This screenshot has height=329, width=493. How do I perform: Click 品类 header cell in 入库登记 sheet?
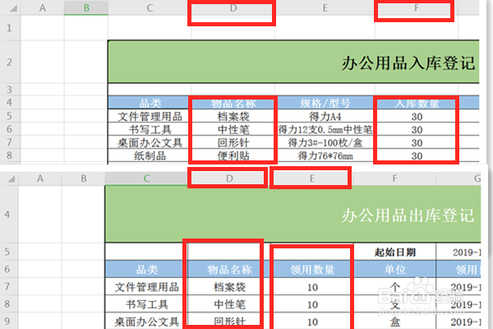(150, 103)
